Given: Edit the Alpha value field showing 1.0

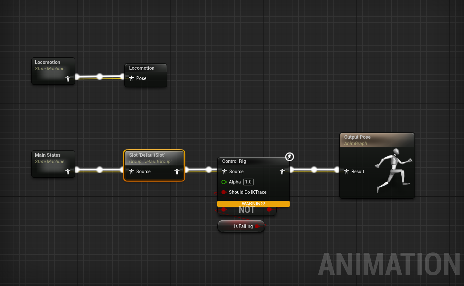Looking at the screenshot, I should click(x=248, y=182).
